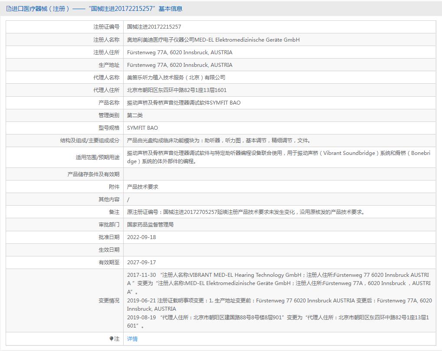Click the 注册证编号 label cell
The height and width of the screenshot is (351, 442).
[x=106, y=27]
